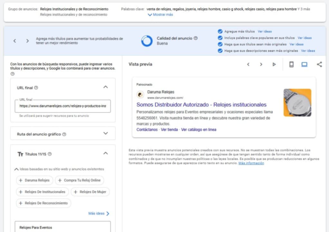The height and width of the screenshot is (232, 329).
Task: Click the watch thumbnail in ad preview
Action: tap(297, 103)
